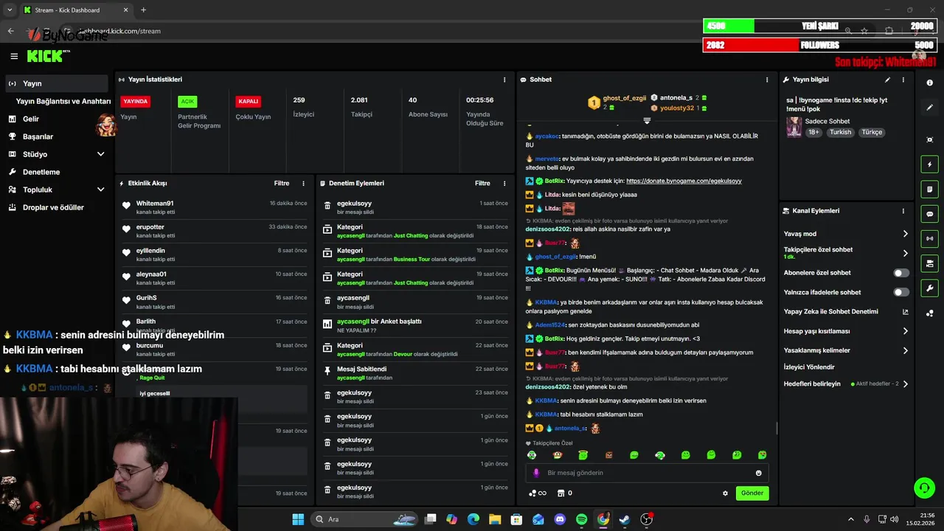Click the broadcast signal icon in the right sidebar
Image resolution: width=944 pixels, height=531 pixels.
pyautogui.click(x=929, y=238)
